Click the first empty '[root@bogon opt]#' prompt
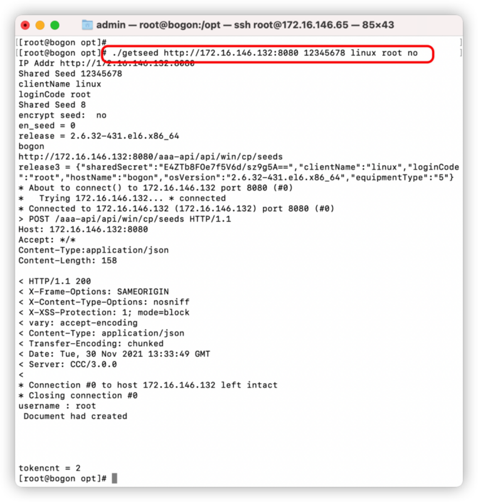The width and height of the screenshot is (478, 502). click(62, 43)
